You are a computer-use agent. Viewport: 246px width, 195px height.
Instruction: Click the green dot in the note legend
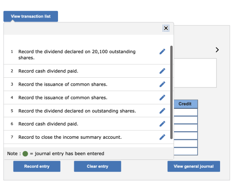tap(25, 154)
